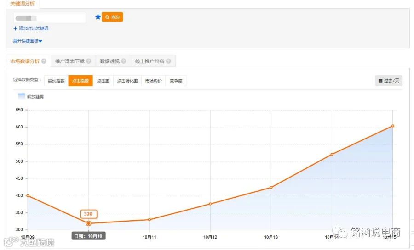Click the orange 查询 search button

coord(112,17)
